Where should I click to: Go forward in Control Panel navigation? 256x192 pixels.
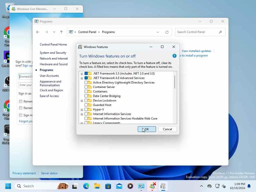(x=46, y=32)
